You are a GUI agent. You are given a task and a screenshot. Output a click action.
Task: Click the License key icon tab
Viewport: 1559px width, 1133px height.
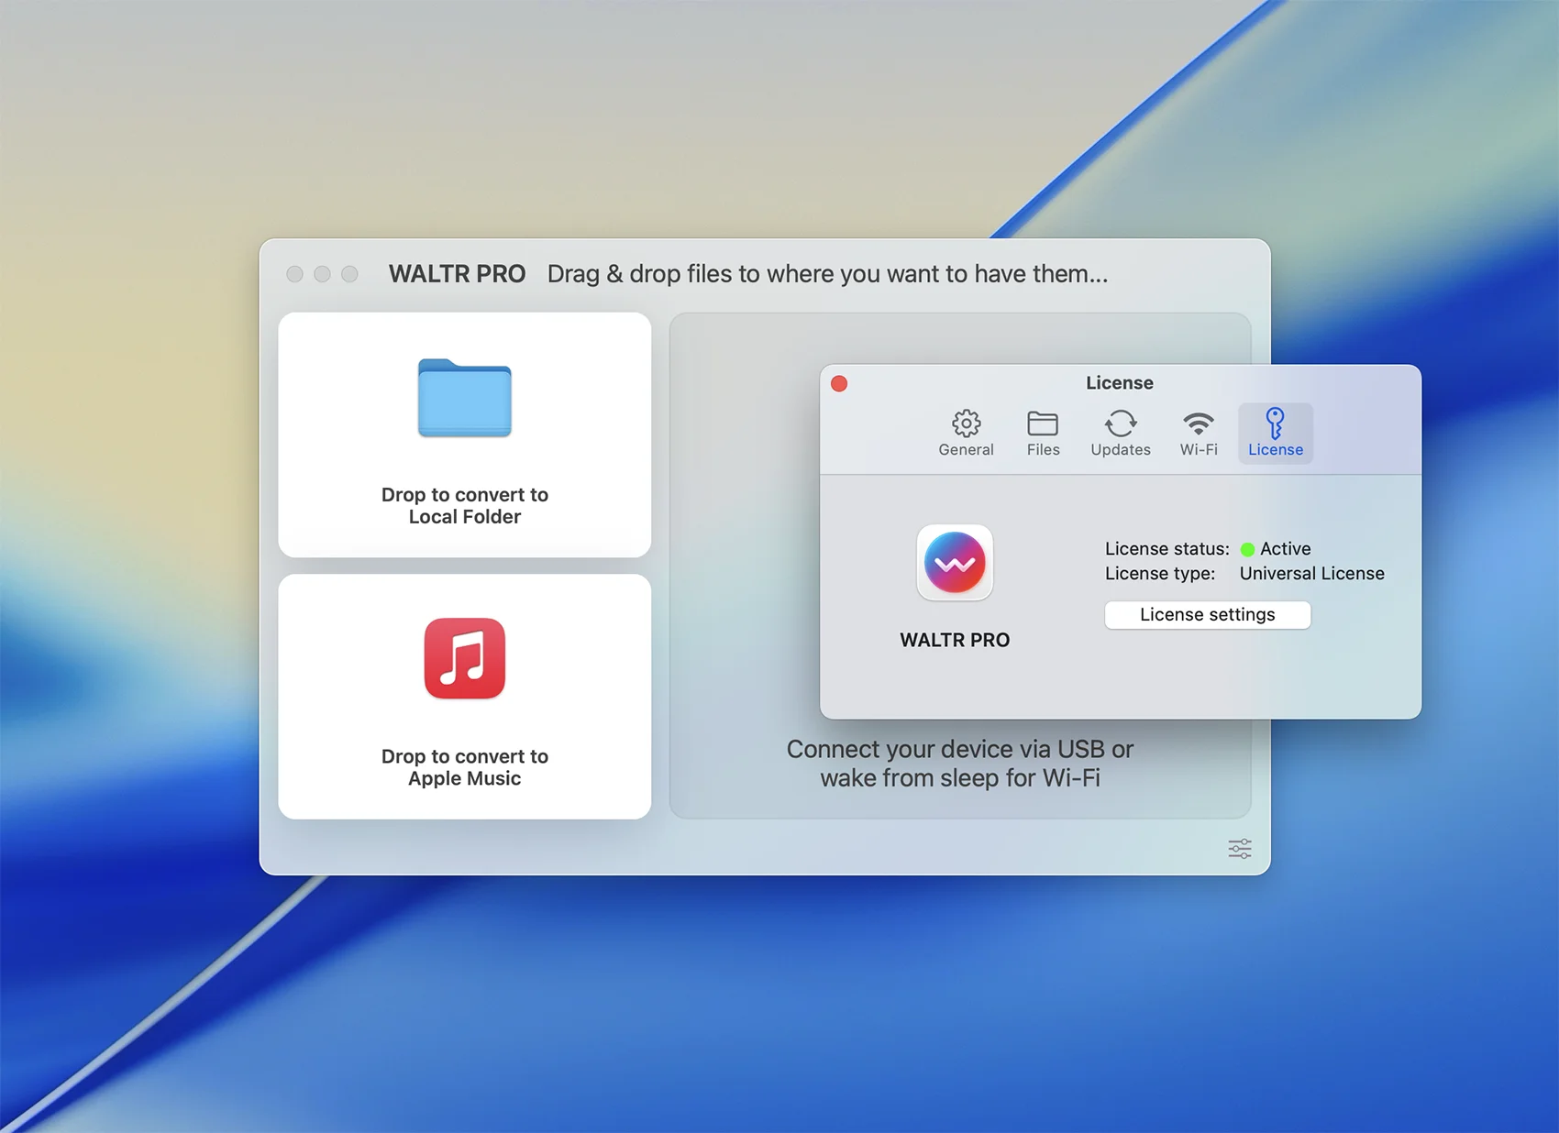click(1275, 433)
